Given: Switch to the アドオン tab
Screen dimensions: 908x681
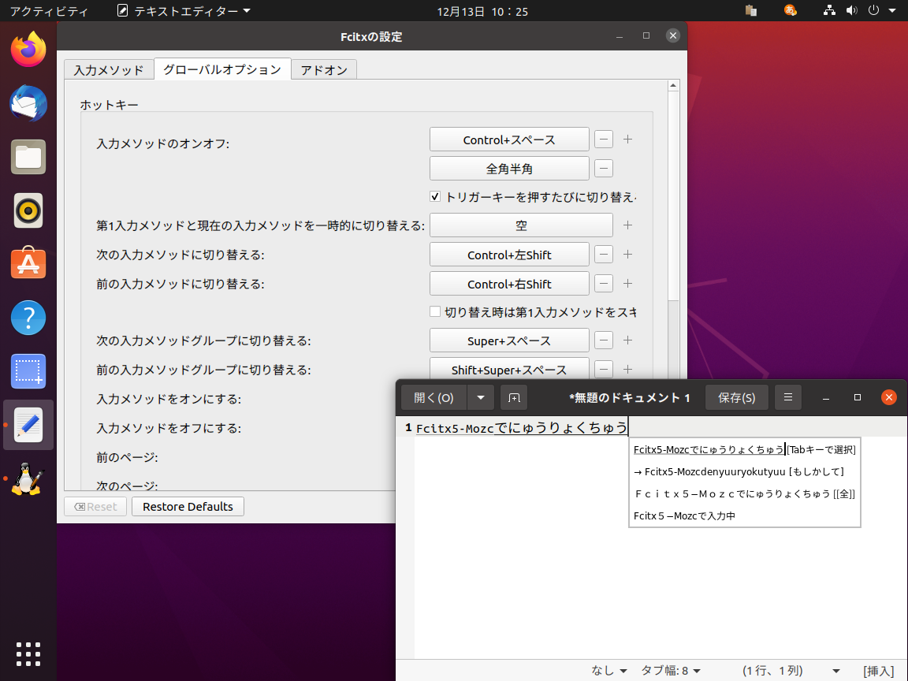Looking at the screenshot, I should point(324,69).
